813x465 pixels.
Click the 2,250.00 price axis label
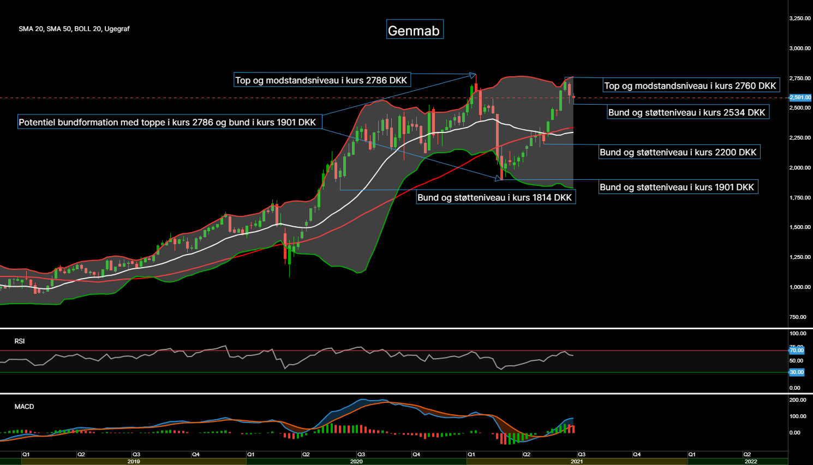[x=800, y=138]
